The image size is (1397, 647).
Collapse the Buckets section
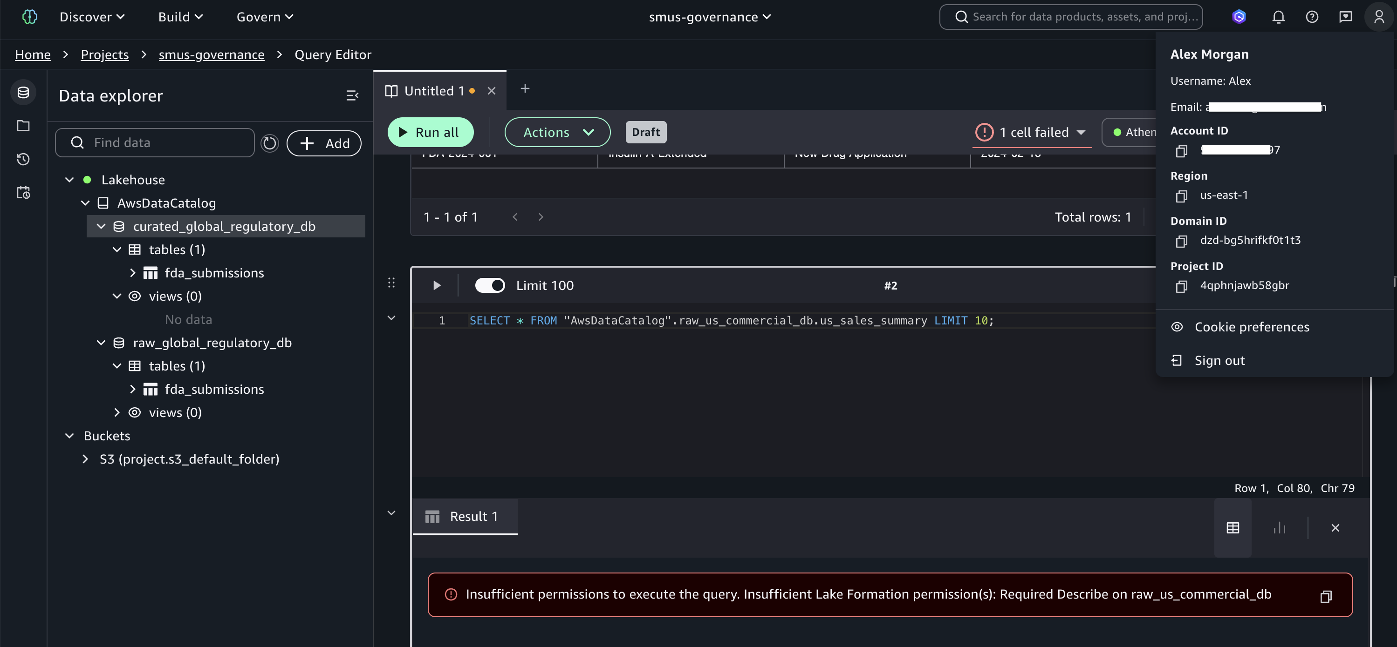tap(69, 436)
